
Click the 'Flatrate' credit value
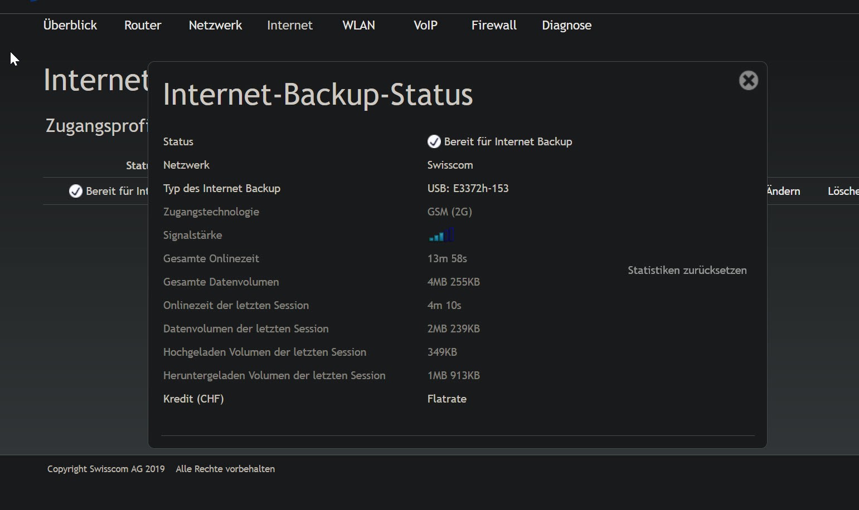447,399
